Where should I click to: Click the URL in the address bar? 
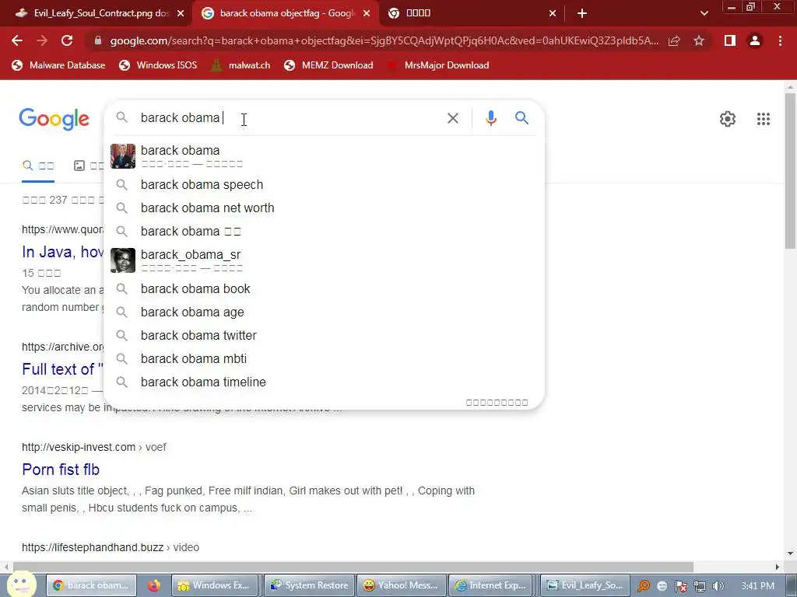pos(384,40)
